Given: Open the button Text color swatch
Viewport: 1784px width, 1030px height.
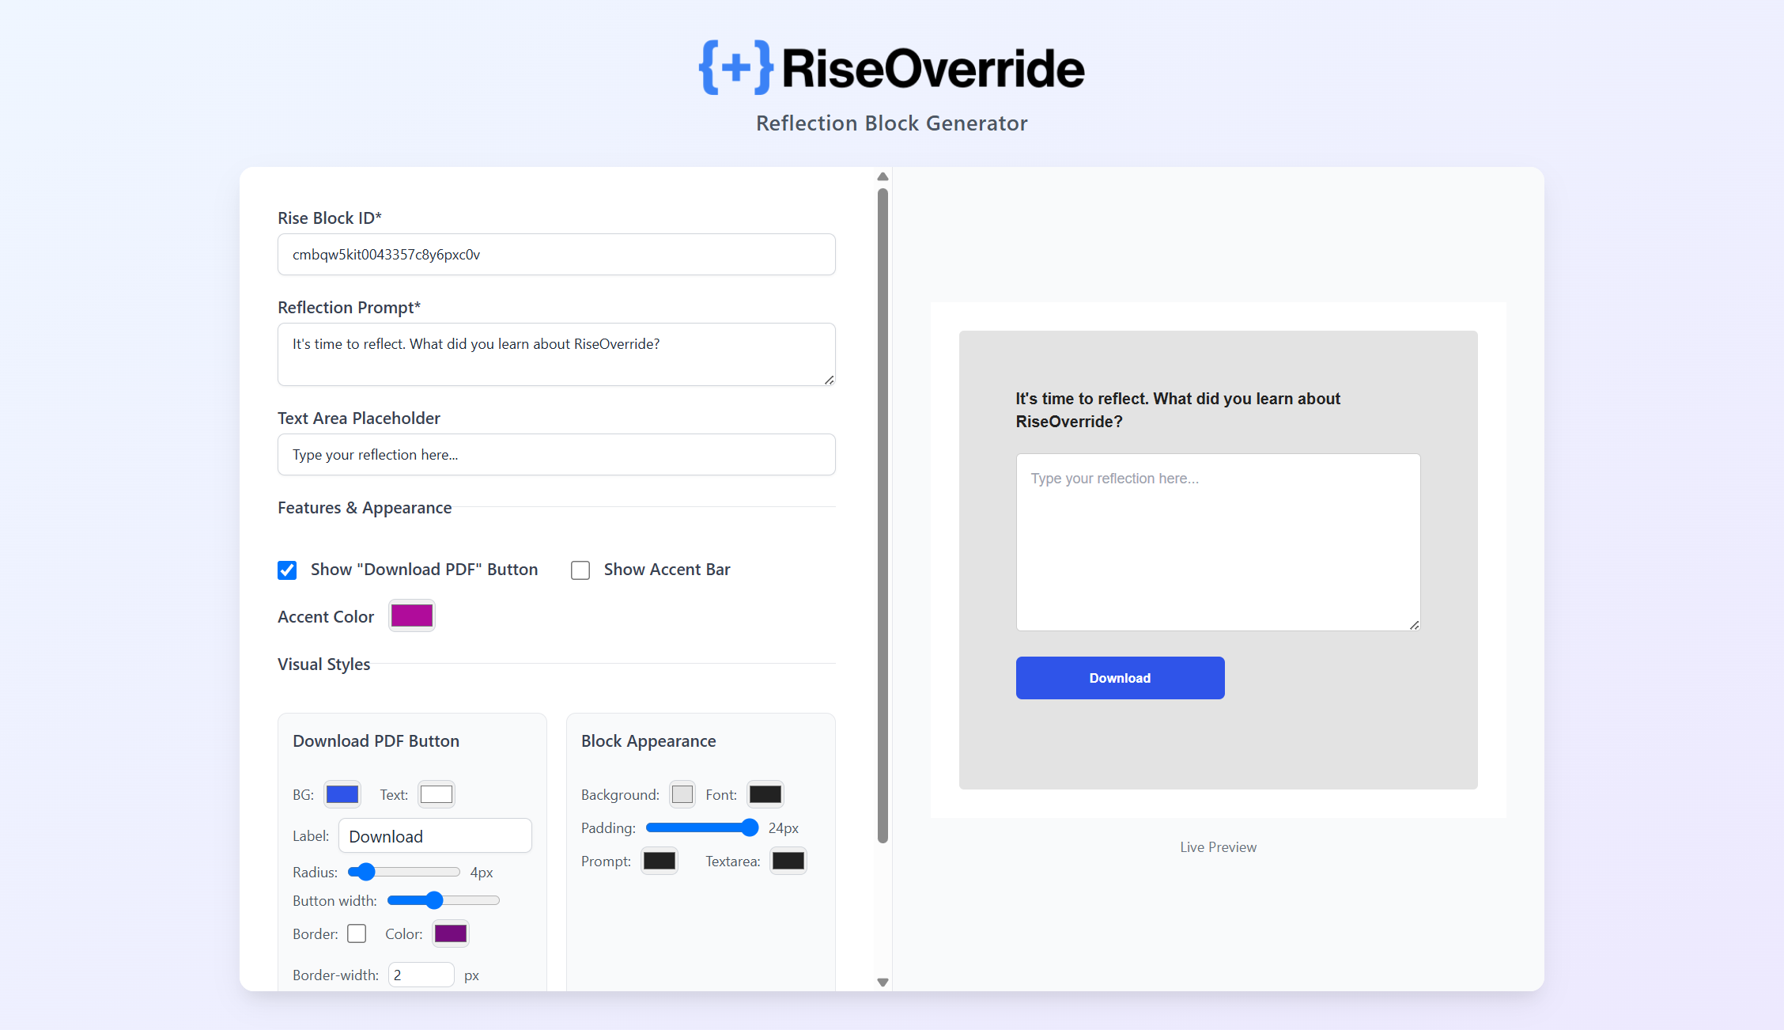Looking at the screenshot, I should point(437,794).
